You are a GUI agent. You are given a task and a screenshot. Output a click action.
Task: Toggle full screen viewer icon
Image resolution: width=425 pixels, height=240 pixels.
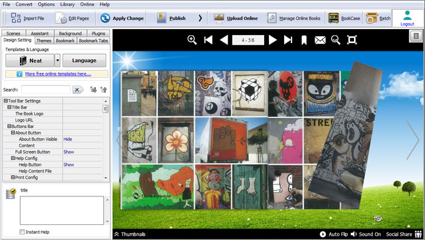coord(352,40)
